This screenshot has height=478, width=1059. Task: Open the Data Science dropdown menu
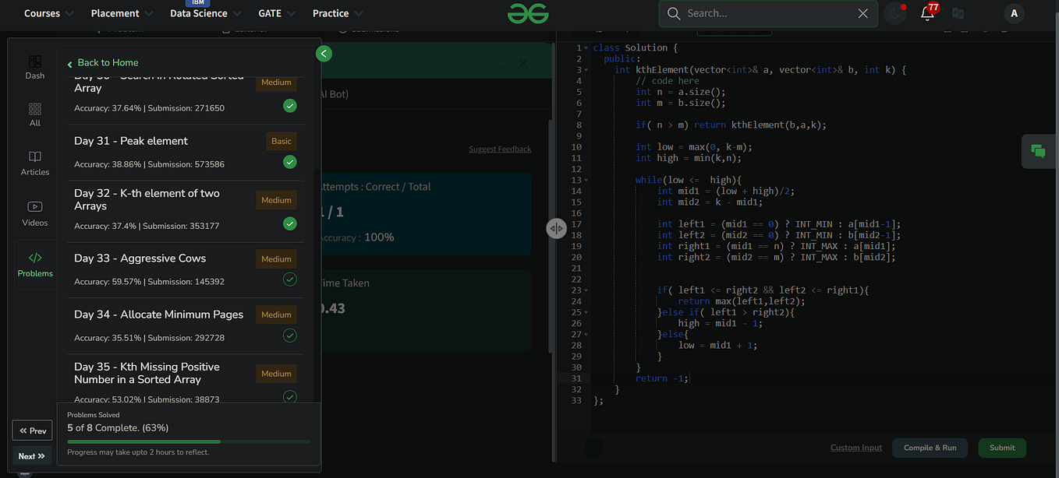[x=199, y=13]
